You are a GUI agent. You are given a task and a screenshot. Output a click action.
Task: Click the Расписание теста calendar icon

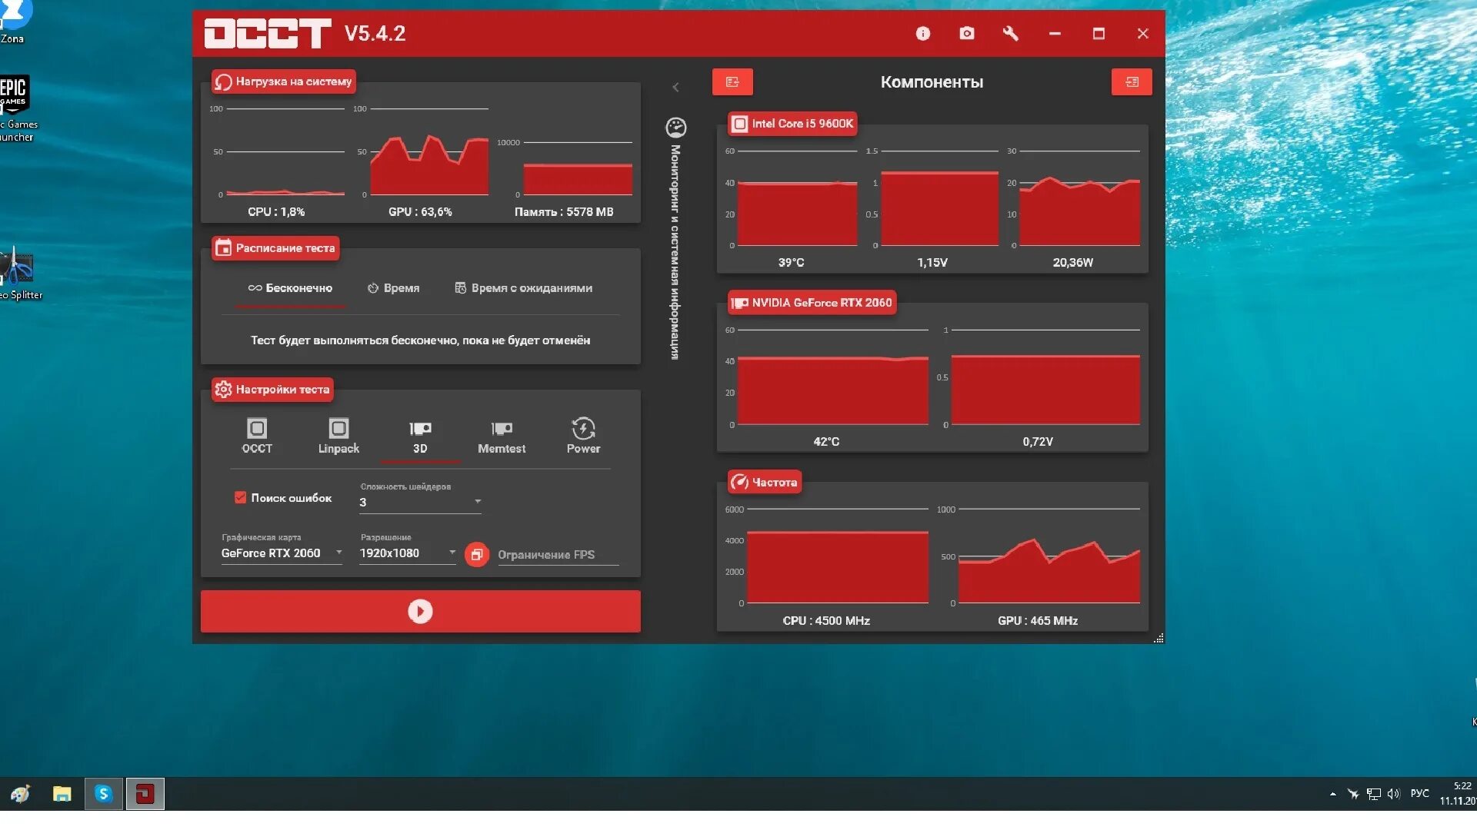223,248
